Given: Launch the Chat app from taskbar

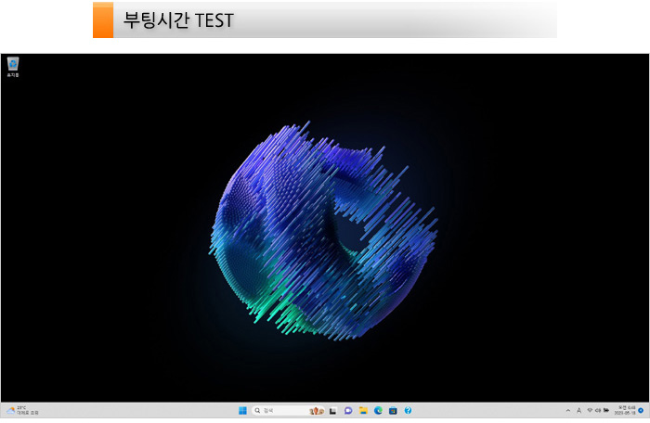Looking at the screenshot, I should [x=348, y=411].
